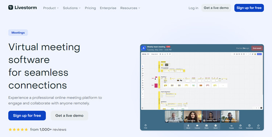Toggle the Camera button

(x=197, y=126)
